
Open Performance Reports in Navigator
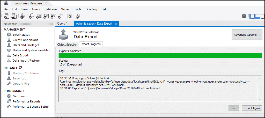tap(27, 101)
